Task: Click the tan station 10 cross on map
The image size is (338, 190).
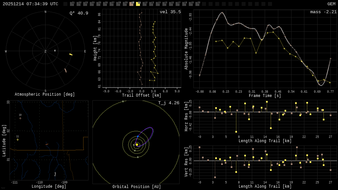Action: [x=20, y=118]
